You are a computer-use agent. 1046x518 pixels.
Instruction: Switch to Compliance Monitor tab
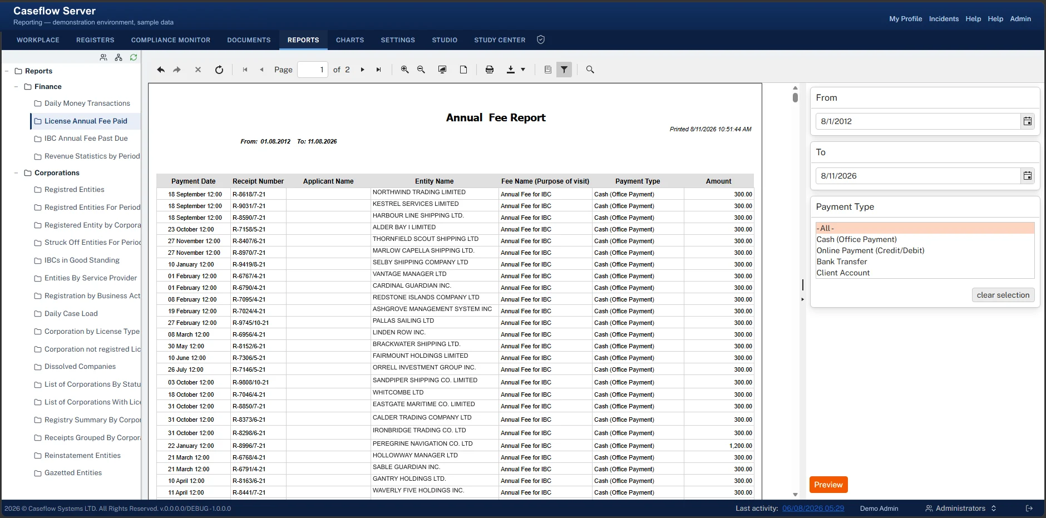click(171, 40)
